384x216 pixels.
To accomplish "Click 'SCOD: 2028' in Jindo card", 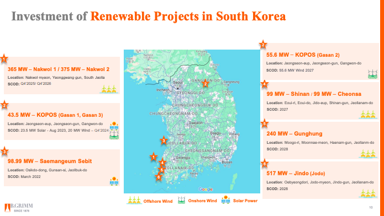I will [277, 189].
